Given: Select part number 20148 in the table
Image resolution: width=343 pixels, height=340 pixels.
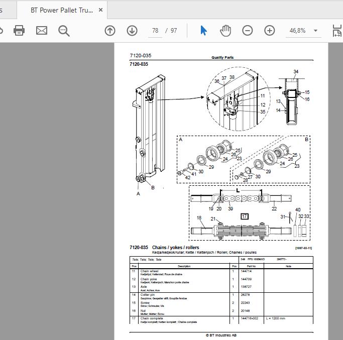Looking at the screenshot, I should pyautogui.click(x=245, y=311).
